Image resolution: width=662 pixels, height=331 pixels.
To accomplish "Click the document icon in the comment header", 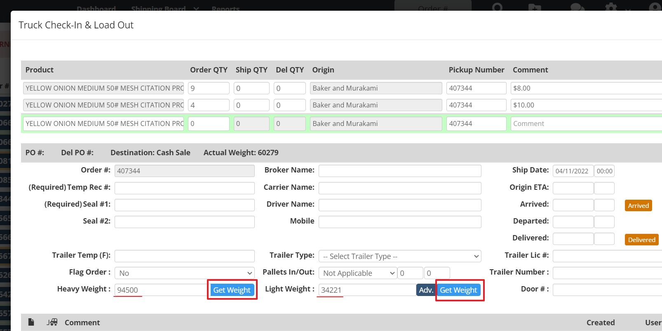I will (31, 322).
